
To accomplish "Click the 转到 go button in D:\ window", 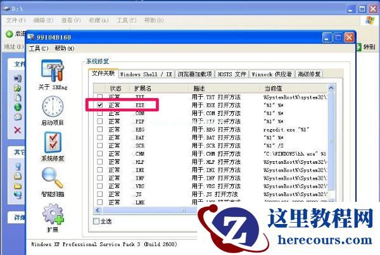I will 366,47.
